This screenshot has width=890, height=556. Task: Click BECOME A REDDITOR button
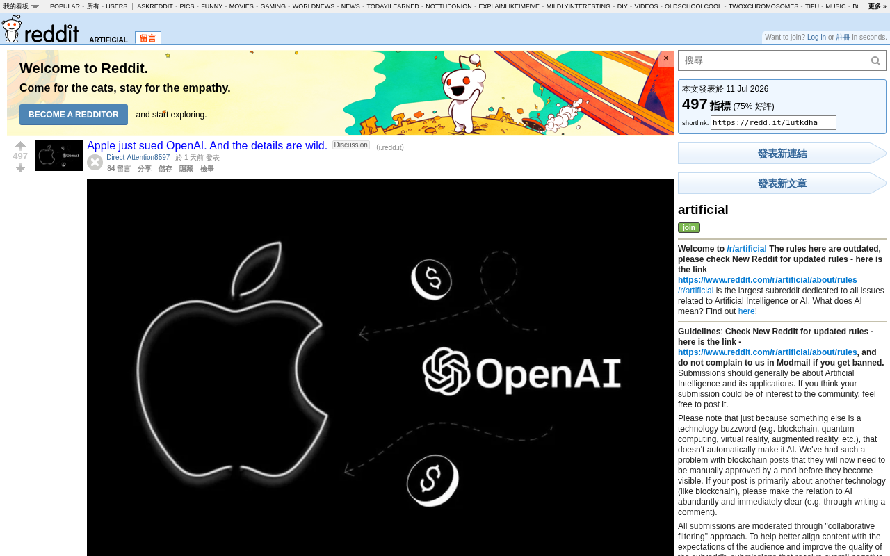point(74,115)
